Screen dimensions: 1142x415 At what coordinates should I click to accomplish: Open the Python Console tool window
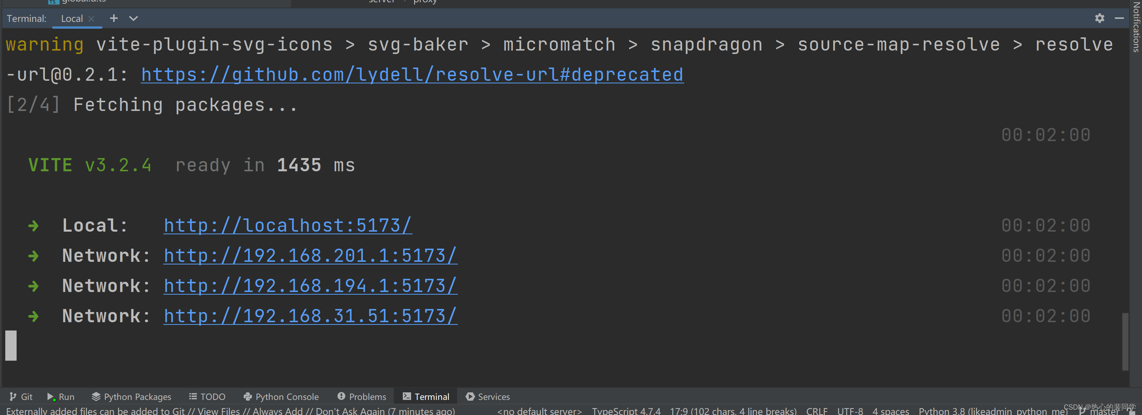(x=281, y=397)
